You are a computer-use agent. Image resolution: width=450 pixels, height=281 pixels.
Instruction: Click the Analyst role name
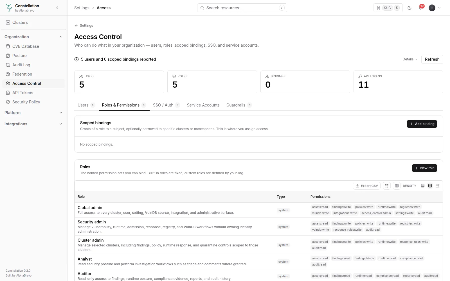coord(85,259)
